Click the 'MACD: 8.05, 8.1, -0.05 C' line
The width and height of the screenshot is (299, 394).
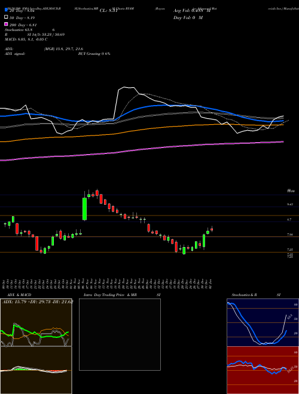[26, 39]
